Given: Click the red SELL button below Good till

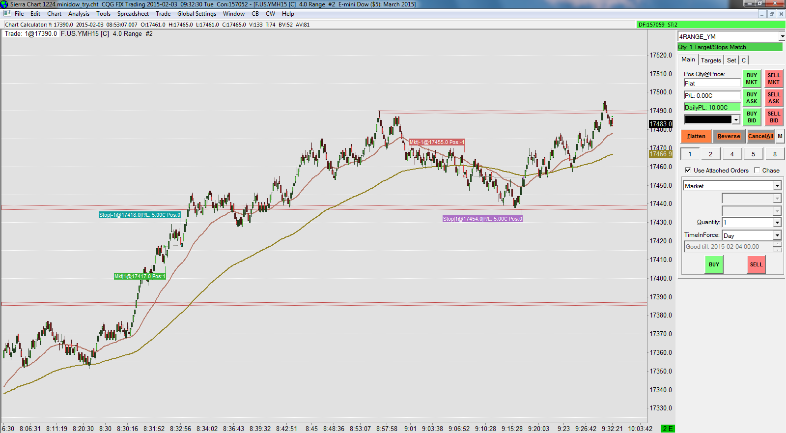Looking at the screenshot, I should coord(756,264).
